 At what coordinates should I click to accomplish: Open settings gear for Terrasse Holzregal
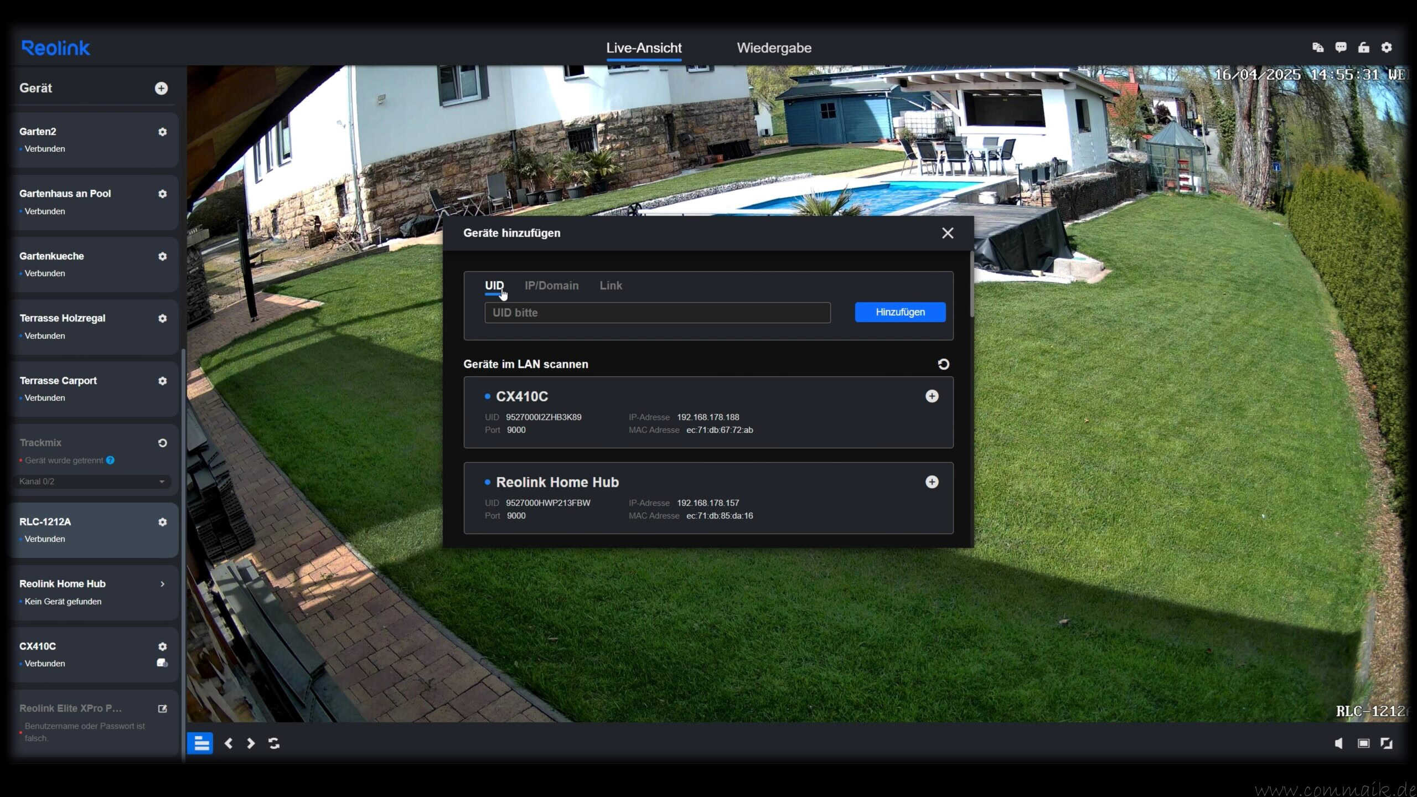162,318
